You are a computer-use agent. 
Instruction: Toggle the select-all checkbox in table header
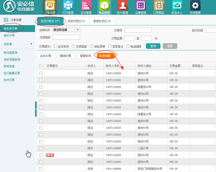(41, 66)
